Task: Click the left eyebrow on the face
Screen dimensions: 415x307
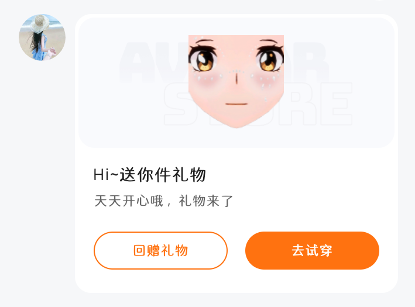Action: tap(204, 41)
